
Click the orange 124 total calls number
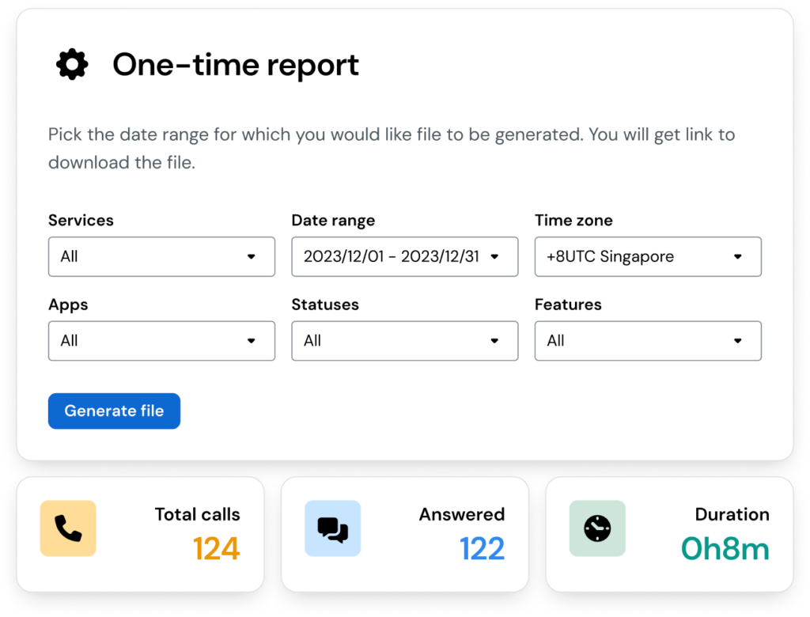point(216,548)
